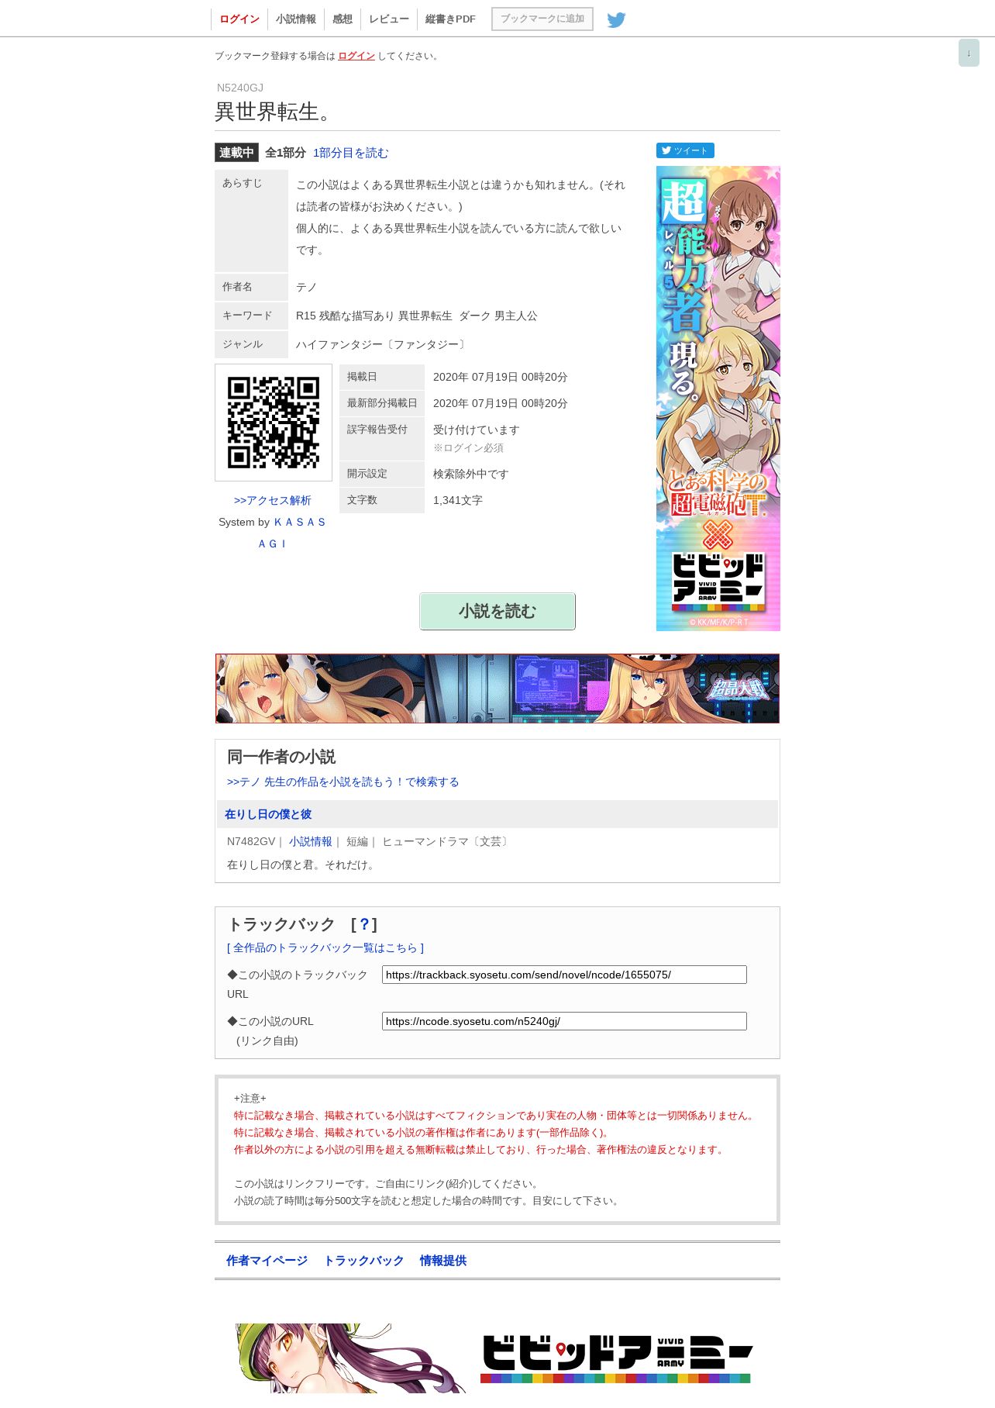Search author's works via テノ 先生の作品 link

tap(343, 782)
